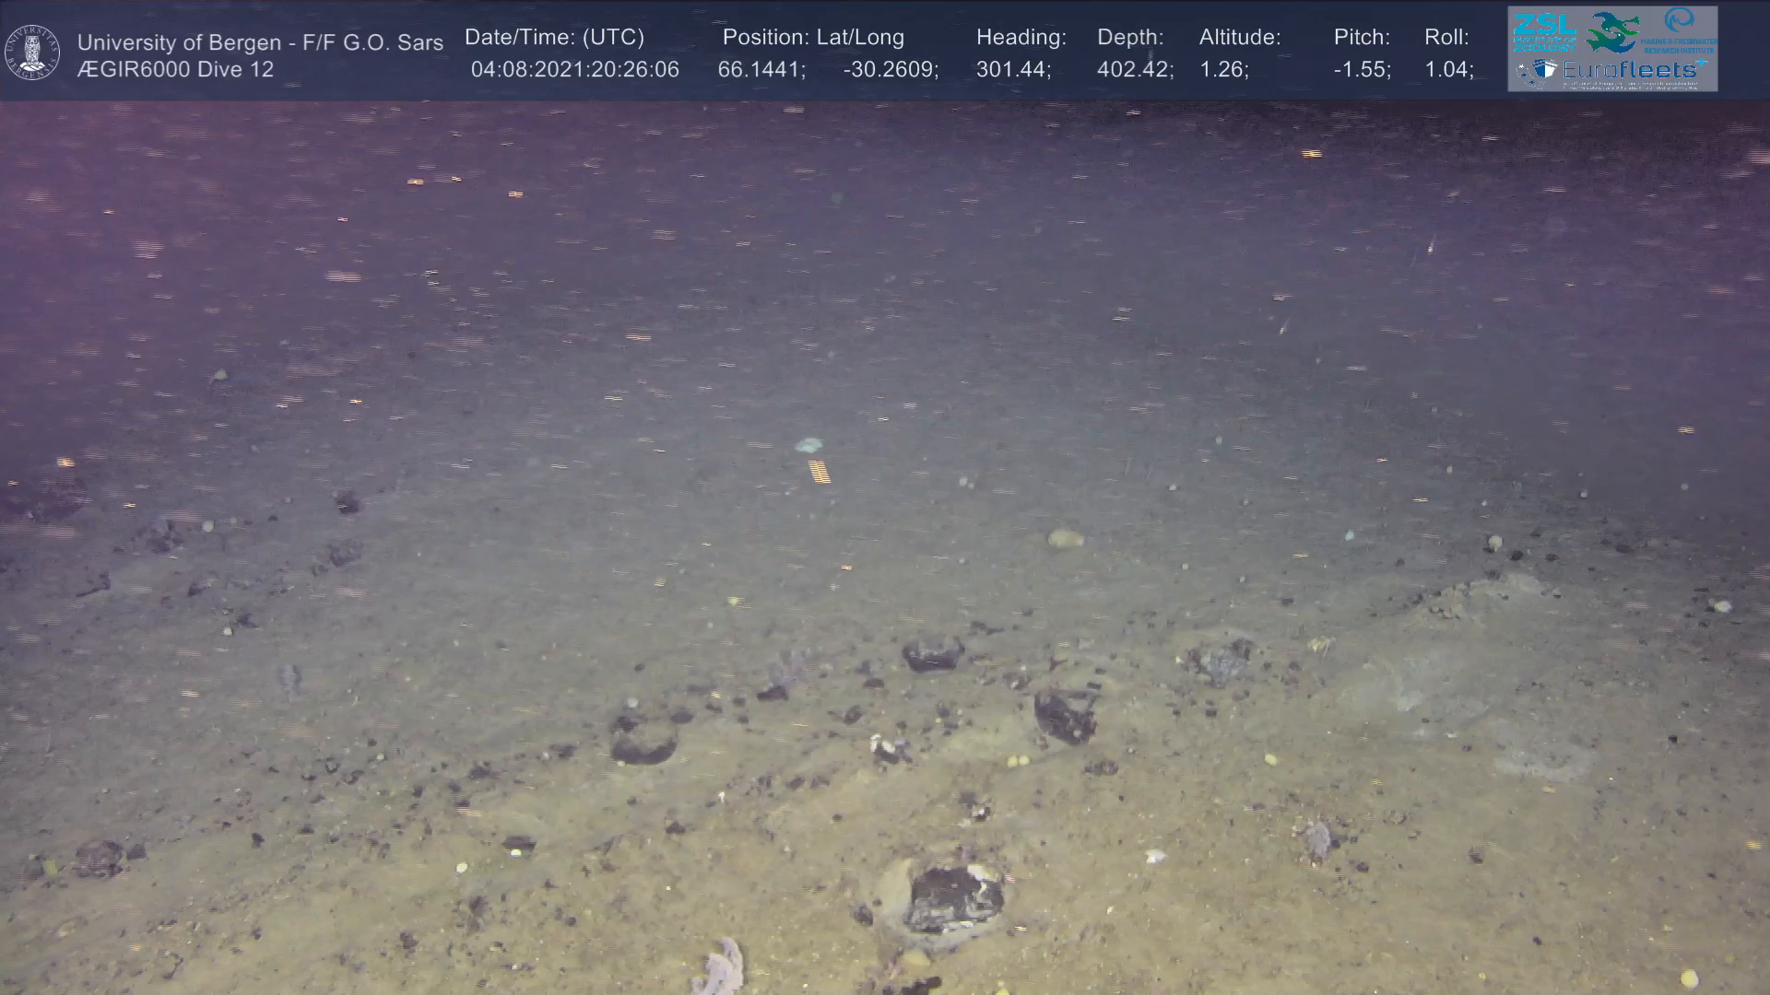Click the Altitude value 1.26

tap(1222, 70)
